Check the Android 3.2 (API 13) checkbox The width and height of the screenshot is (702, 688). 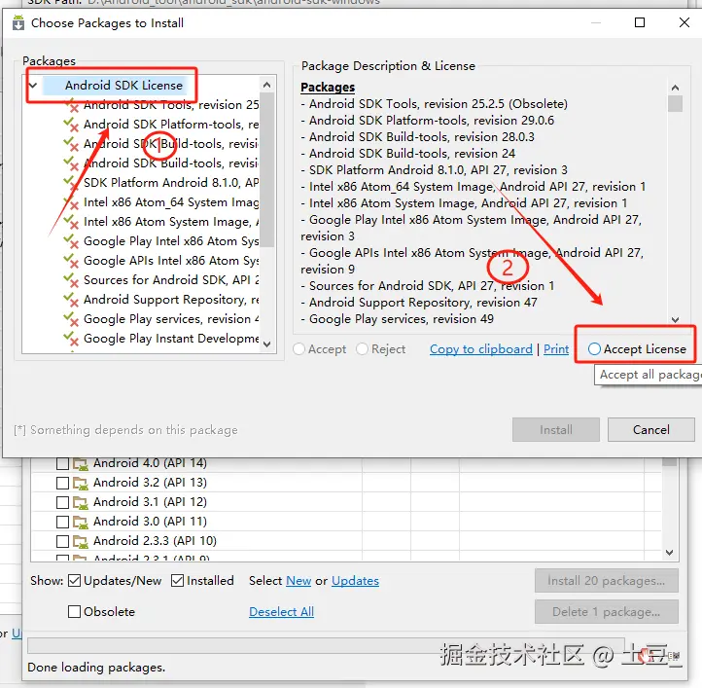pyautogui.click(x=62, y=483)
